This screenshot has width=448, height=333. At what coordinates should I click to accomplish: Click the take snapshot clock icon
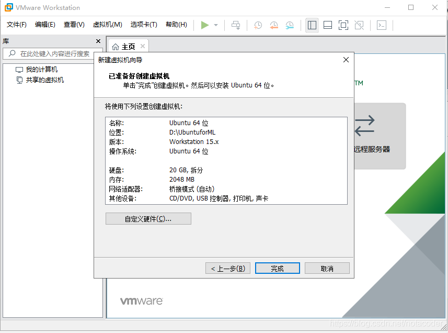258,25
